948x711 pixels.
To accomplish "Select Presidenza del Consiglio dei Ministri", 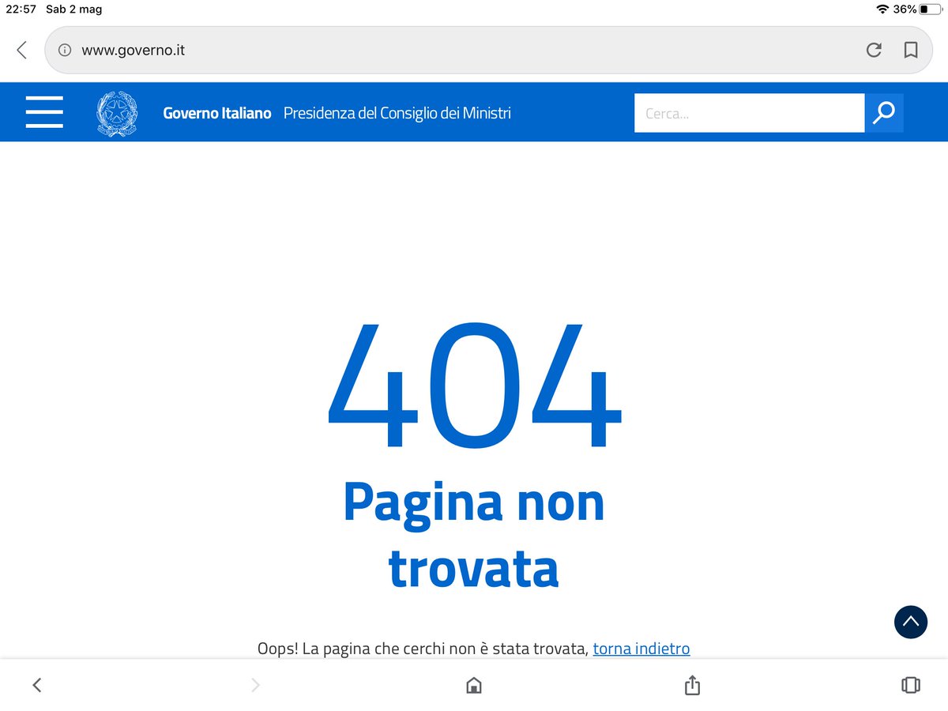I will (x=397, y=113).
